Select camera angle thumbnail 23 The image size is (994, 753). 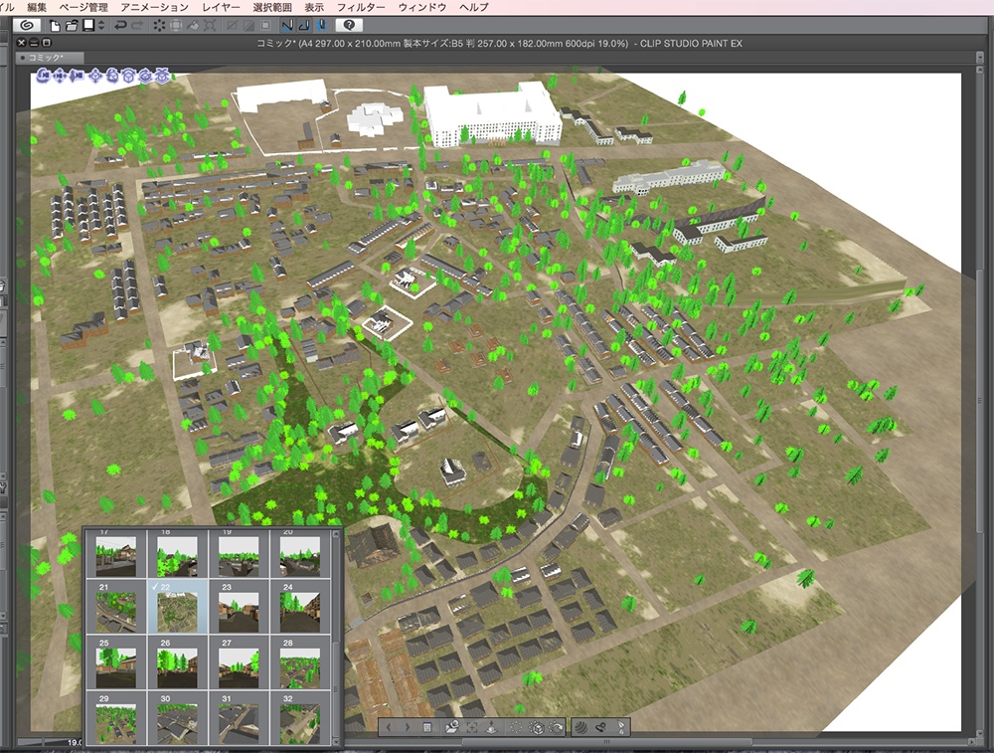(239, 607)
